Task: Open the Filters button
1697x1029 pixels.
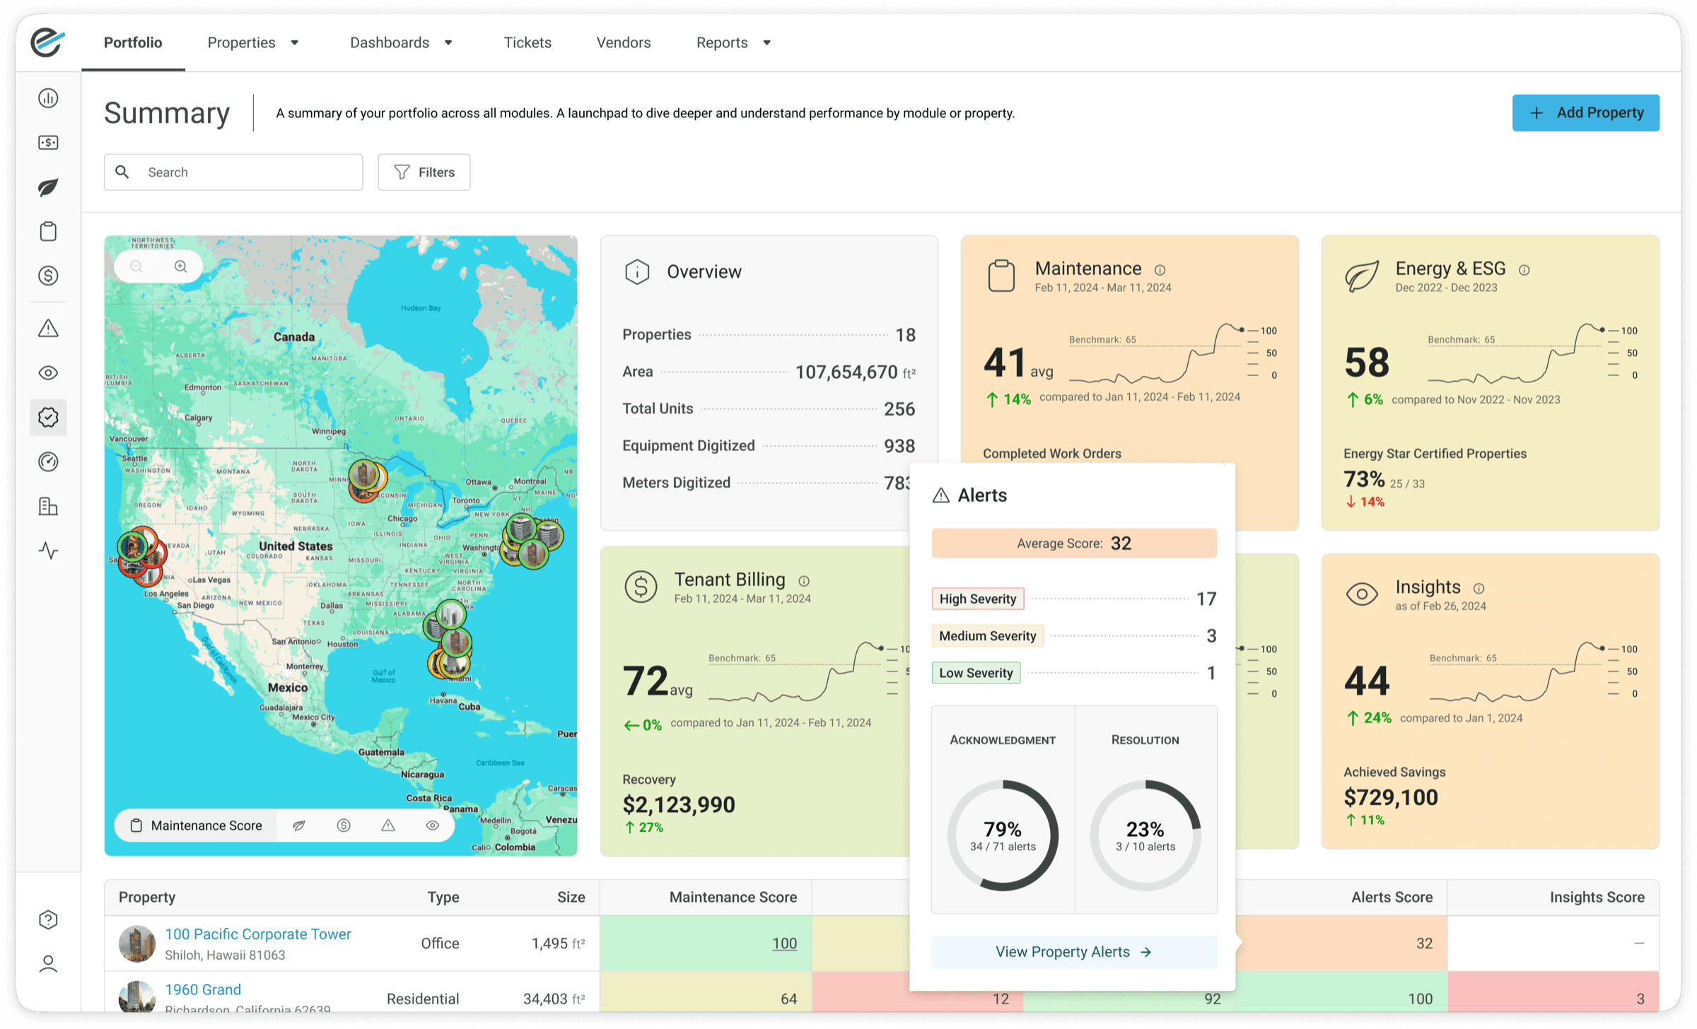Action: coord(424,172)
